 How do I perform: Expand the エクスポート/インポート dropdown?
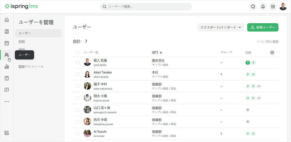[221, 27]
